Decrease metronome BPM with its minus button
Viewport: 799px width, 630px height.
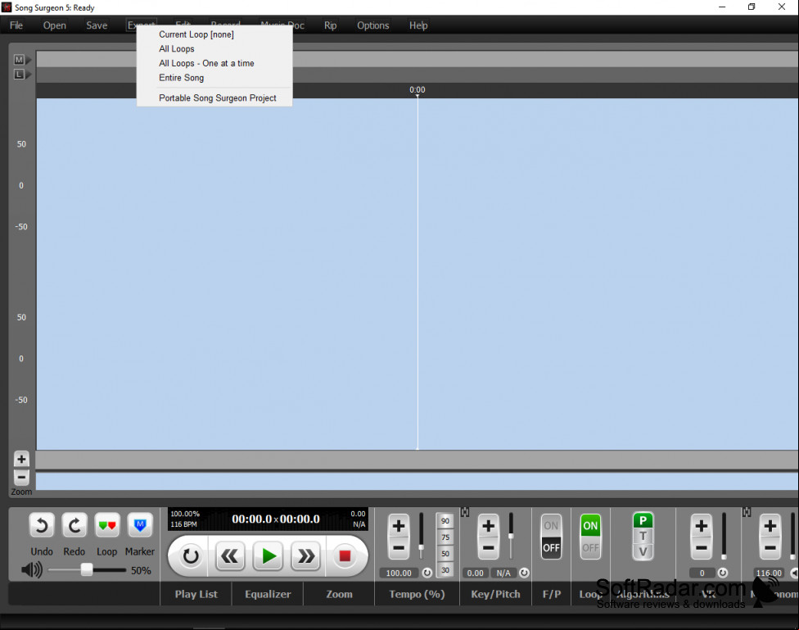770,548
